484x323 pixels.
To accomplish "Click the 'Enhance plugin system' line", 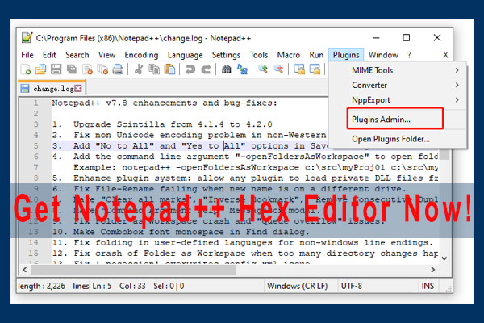I will 245,178.
